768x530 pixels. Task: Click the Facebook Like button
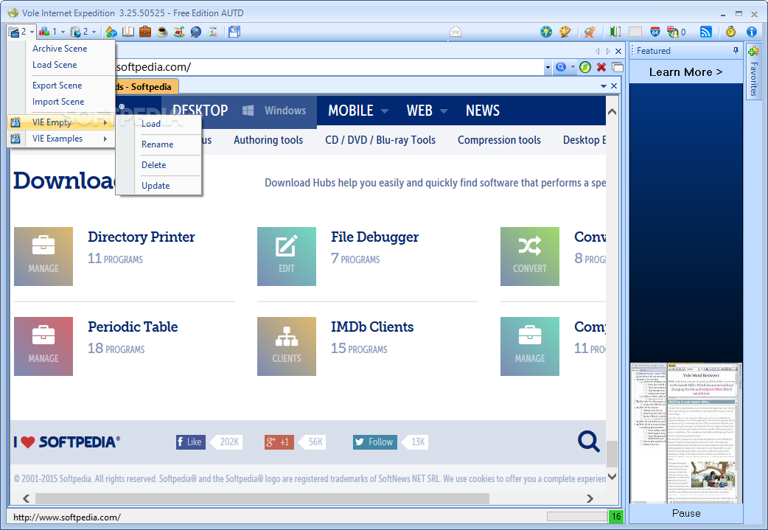[191, 442]
